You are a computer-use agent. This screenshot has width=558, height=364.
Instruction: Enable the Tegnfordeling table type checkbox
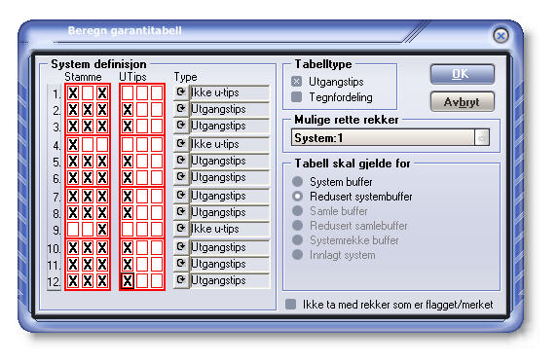(x=296, y=96)
